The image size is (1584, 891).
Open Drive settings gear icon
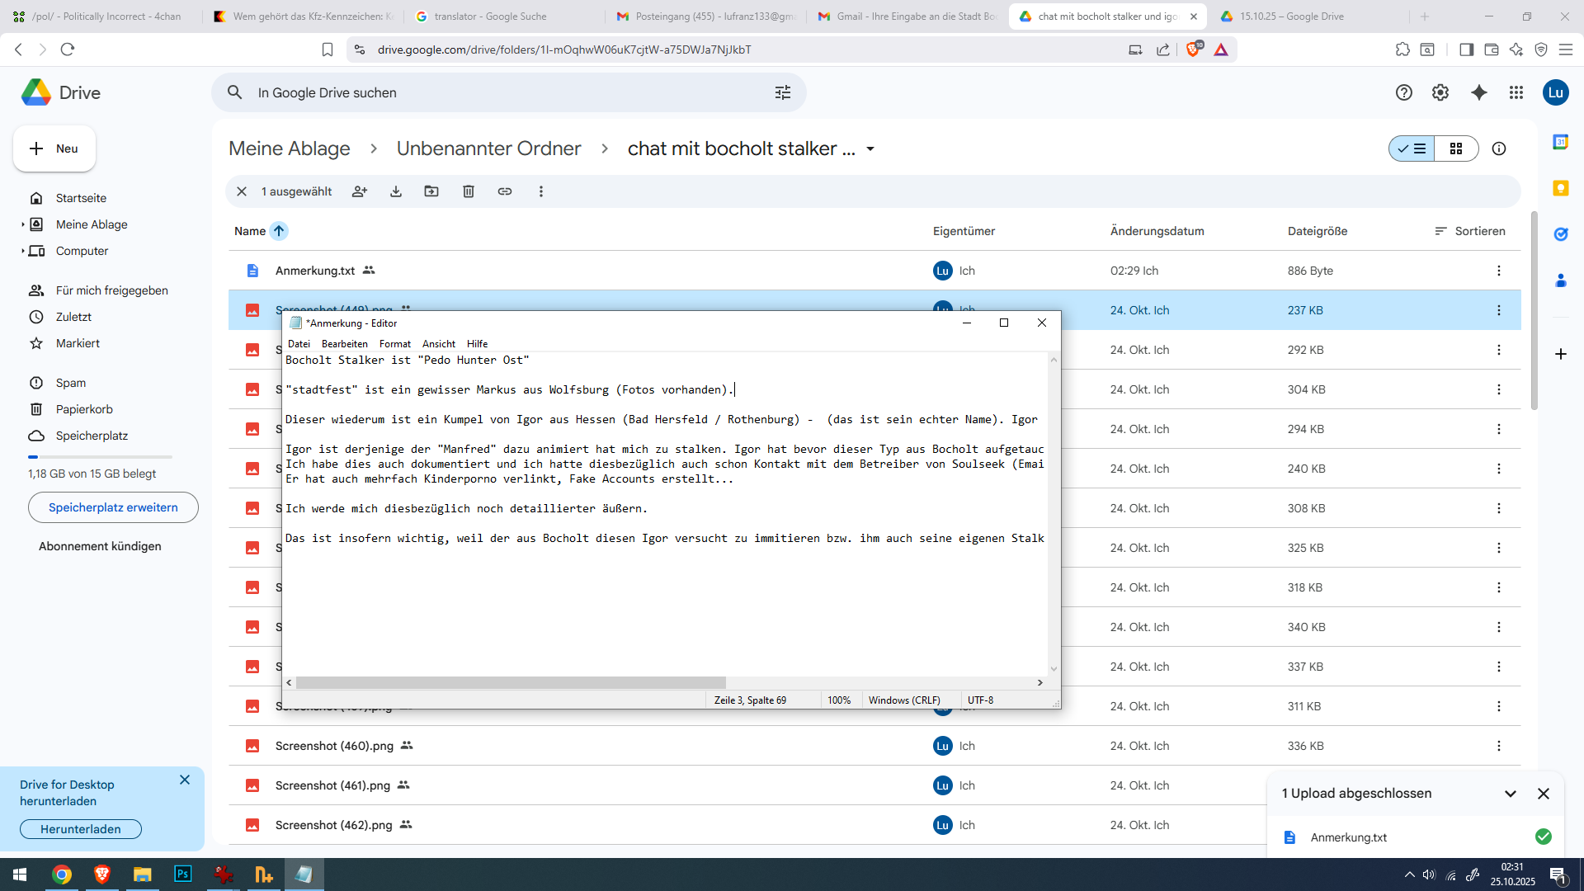1440,92
